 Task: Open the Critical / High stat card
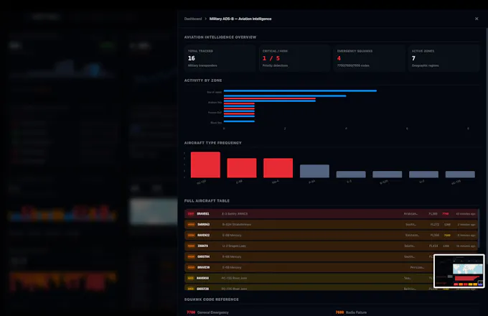point(294,58)
